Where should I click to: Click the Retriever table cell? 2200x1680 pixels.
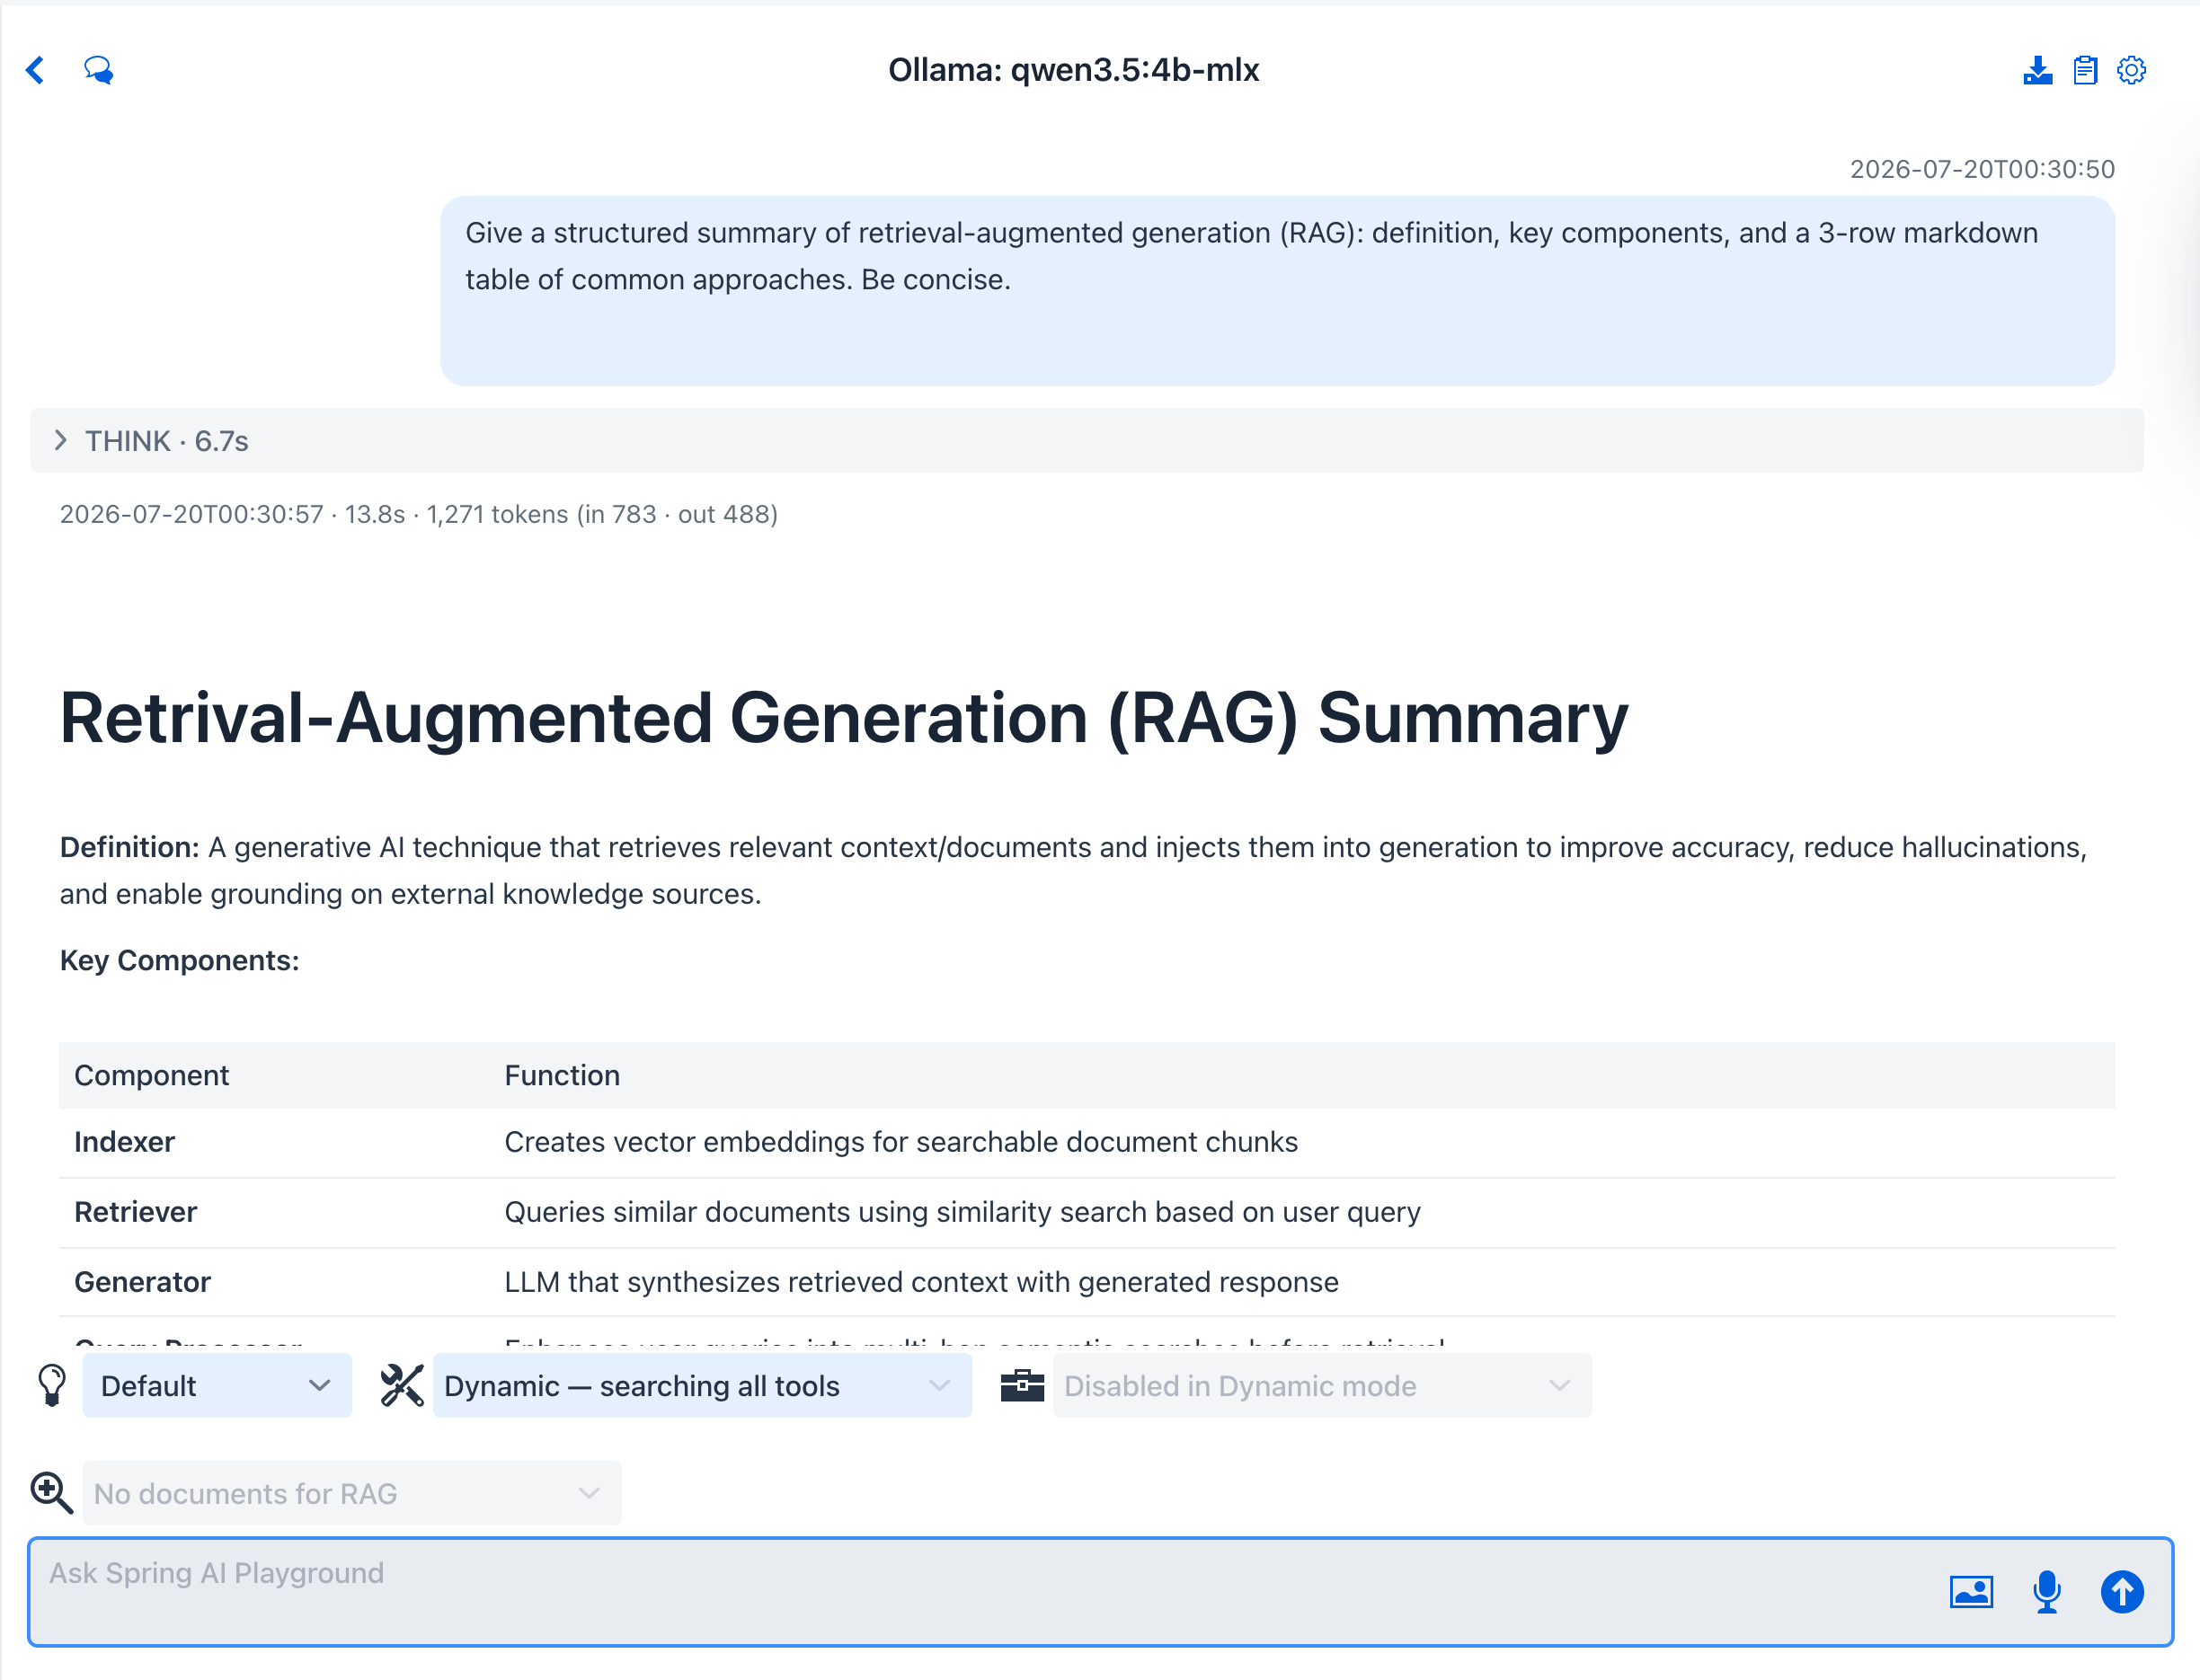coord(135,1212)
